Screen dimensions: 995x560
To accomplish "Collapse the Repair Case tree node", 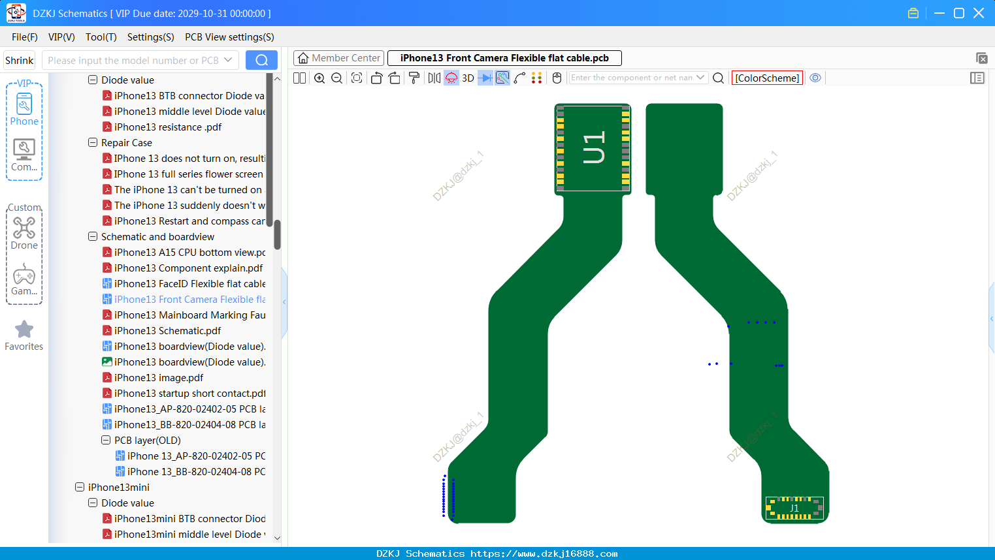I will tap(93, 142).
